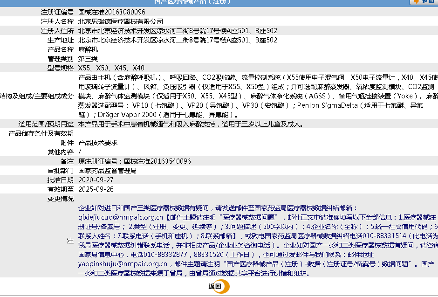Select approving department 国家药品监督管理局
This screenshot has height=297, width=438.
(x=107, y=171)
